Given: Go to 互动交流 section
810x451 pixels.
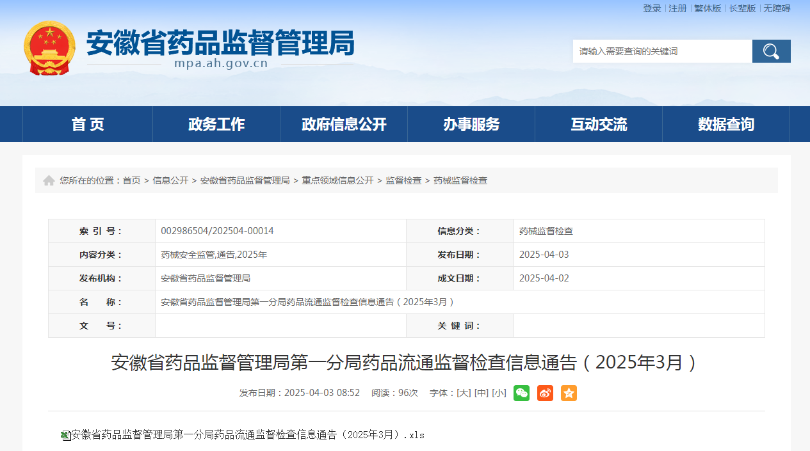Looking at the screenshot, I should 599,124.
